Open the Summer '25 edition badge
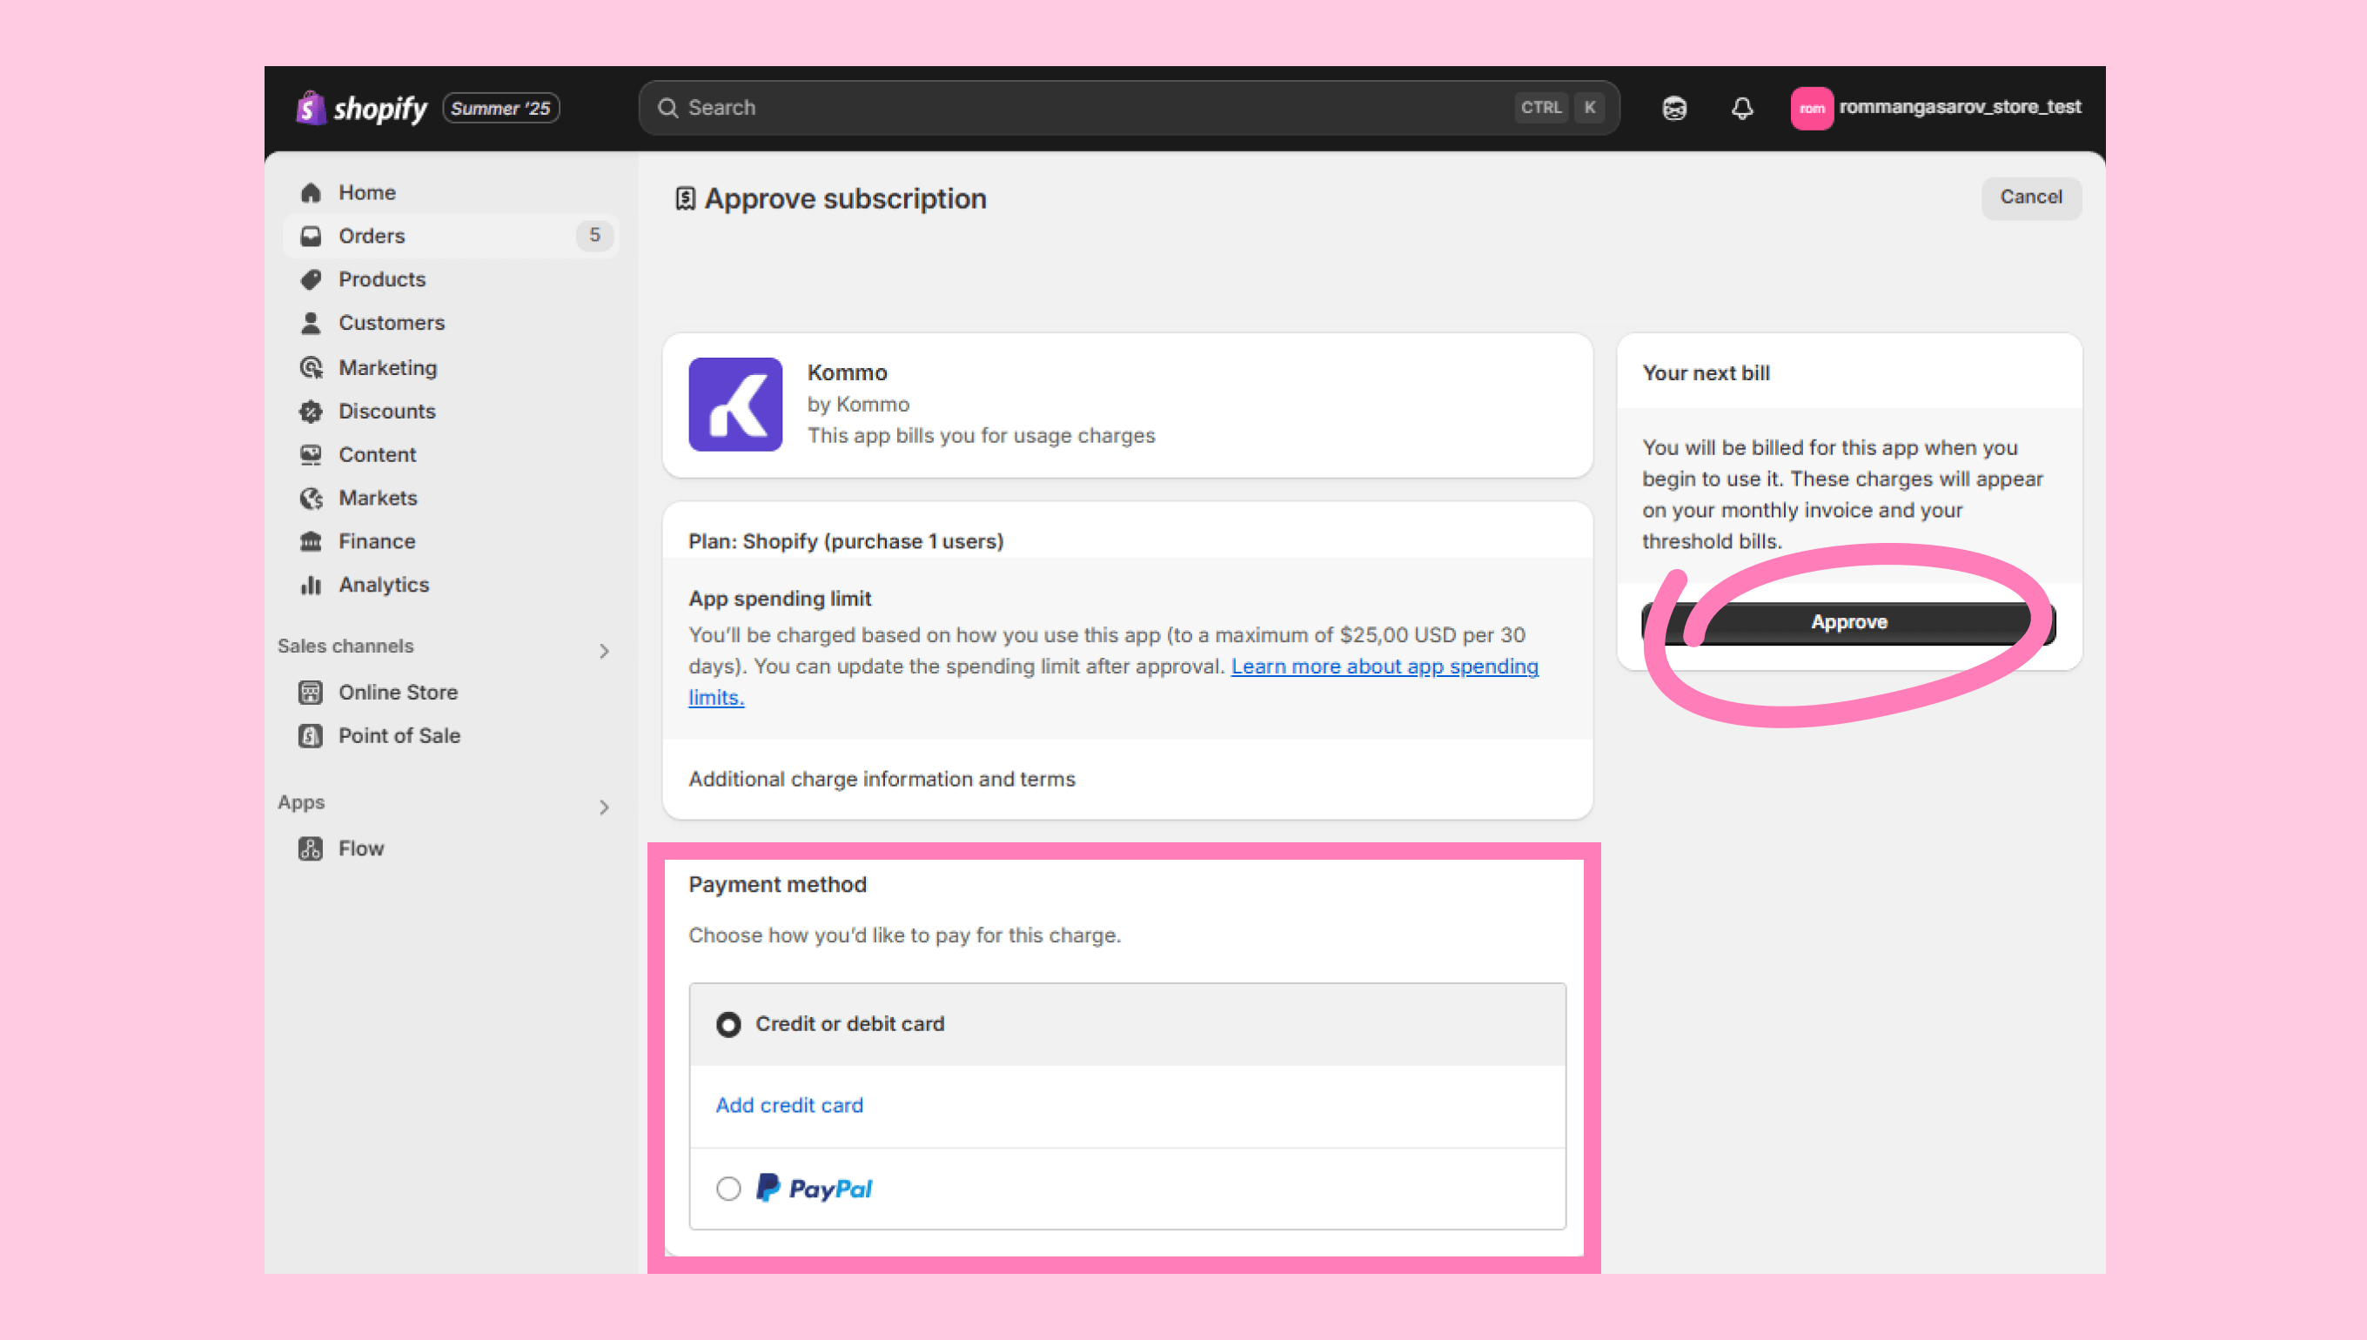This screenshot has height=1340, width=2367. (500, 108)
